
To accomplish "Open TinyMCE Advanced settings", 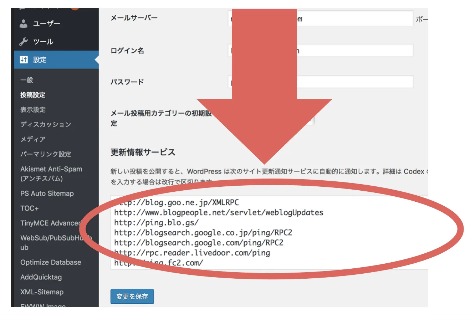I will [x=51, y=223].
